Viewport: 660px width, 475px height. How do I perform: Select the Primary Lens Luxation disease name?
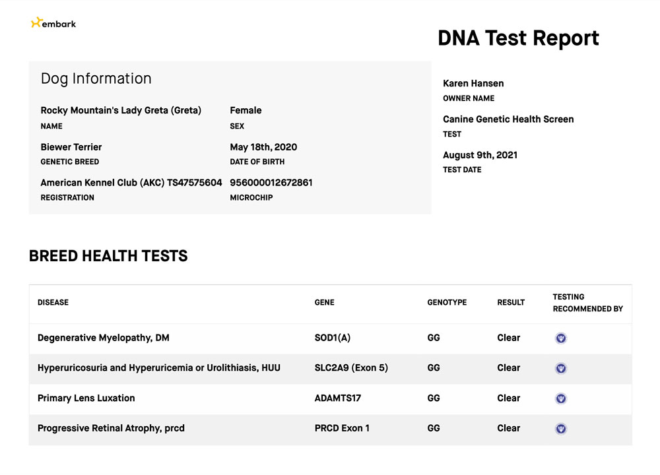[86, 398]
